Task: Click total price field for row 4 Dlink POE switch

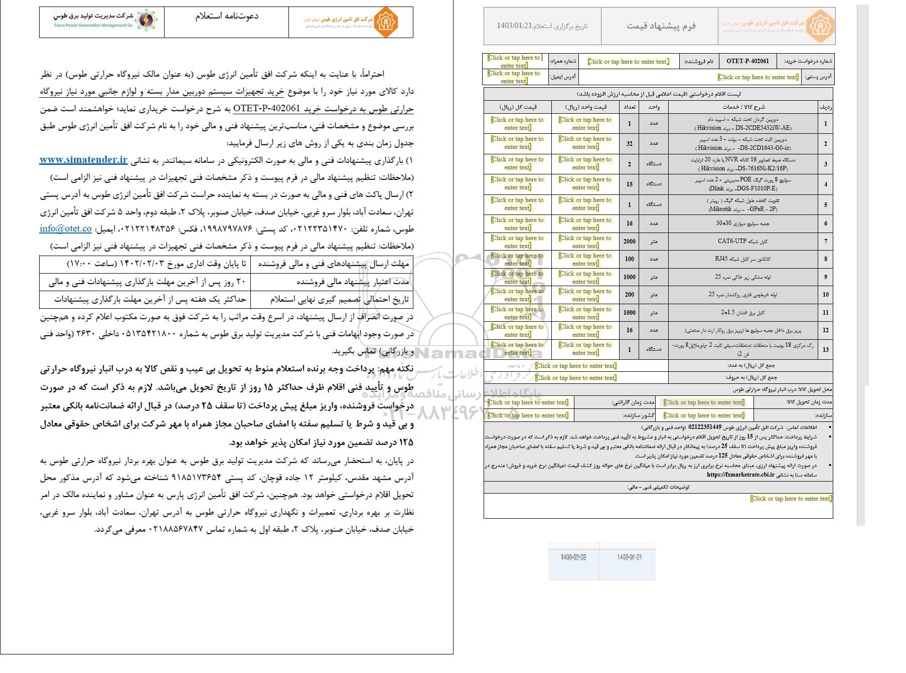Action: (x=517, y=183)
